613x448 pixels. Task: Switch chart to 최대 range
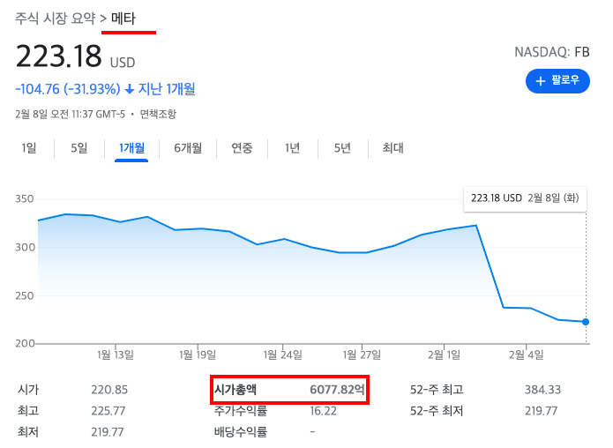tap(392, 148)
